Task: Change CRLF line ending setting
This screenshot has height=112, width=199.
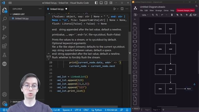Action: [86, 110]
